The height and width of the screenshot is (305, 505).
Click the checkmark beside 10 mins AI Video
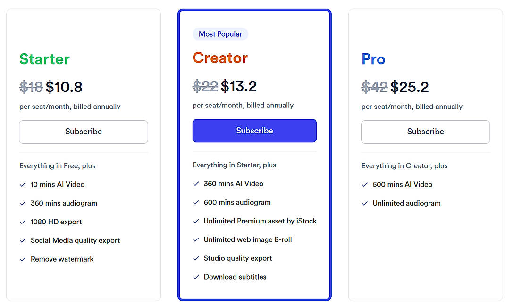(23, 184)
